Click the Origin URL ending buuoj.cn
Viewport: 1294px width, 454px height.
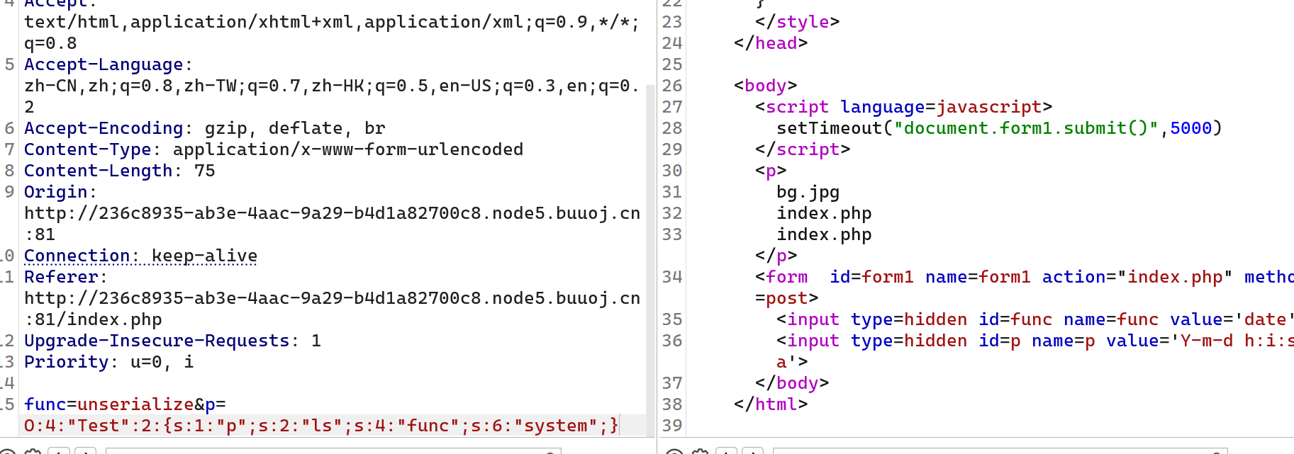point(332,213)
